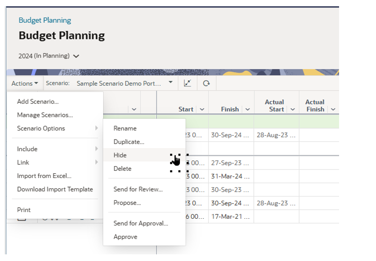The height and width of the screenshot is (261, 376).
Task: Click the scenario chart view icon in toolbar
Action: [188, 83]
